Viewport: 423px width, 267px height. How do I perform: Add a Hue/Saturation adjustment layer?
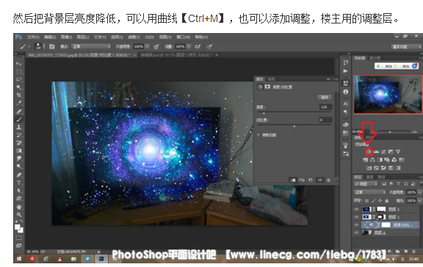pyautogui.click(x=365, y=160)
